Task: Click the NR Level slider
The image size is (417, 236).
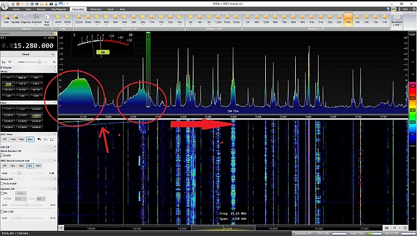Action: coord(19,173)
